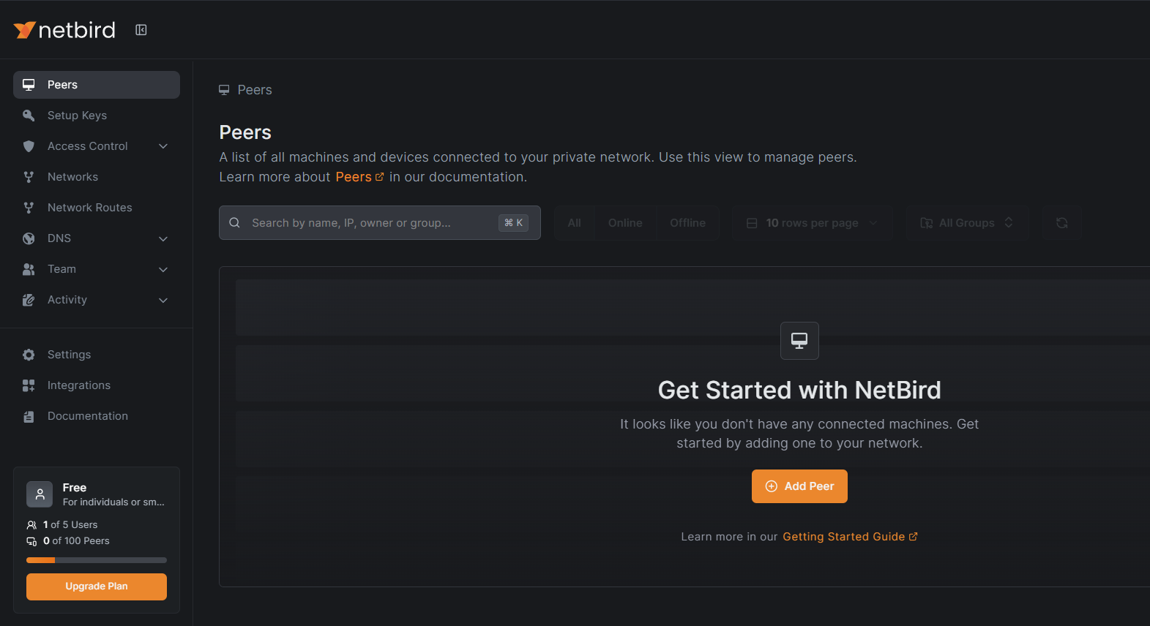The image size is (1150, 626).
Task: Click external link icon next to Peers documentation
Action: click(379, 177)
